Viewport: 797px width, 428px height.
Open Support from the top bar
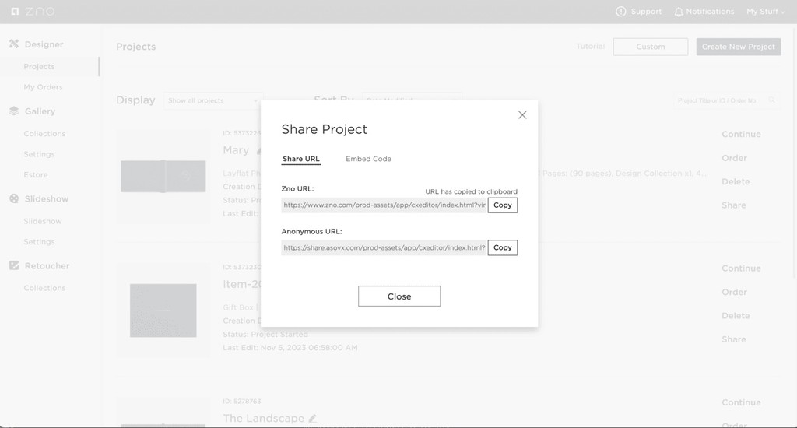[x=638, y=11]
